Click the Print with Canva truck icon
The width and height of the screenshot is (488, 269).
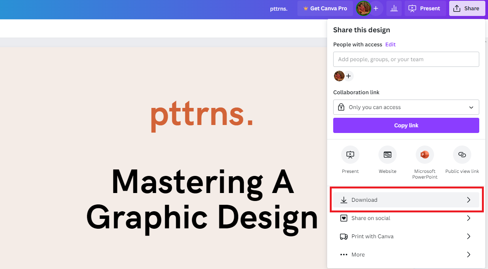point(344,236)
